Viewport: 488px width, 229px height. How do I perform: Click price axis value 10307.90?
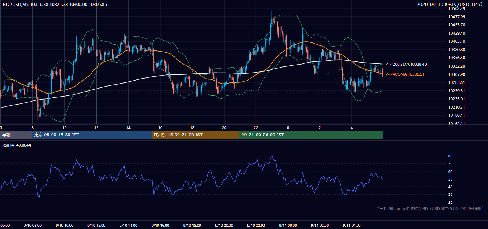click(x=457, y=74)
